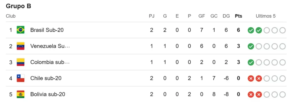
Task: Click Bolivia's second red loss icon
Action: pos(259,95)
